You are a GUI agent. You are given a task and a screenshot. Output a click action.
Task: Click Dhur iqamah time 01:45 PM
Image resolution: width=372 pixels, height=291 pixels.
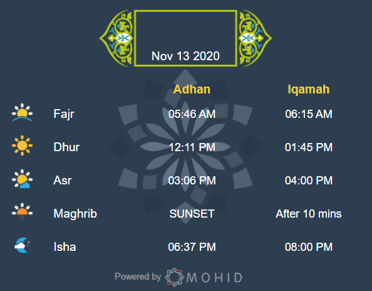point(309,147)
